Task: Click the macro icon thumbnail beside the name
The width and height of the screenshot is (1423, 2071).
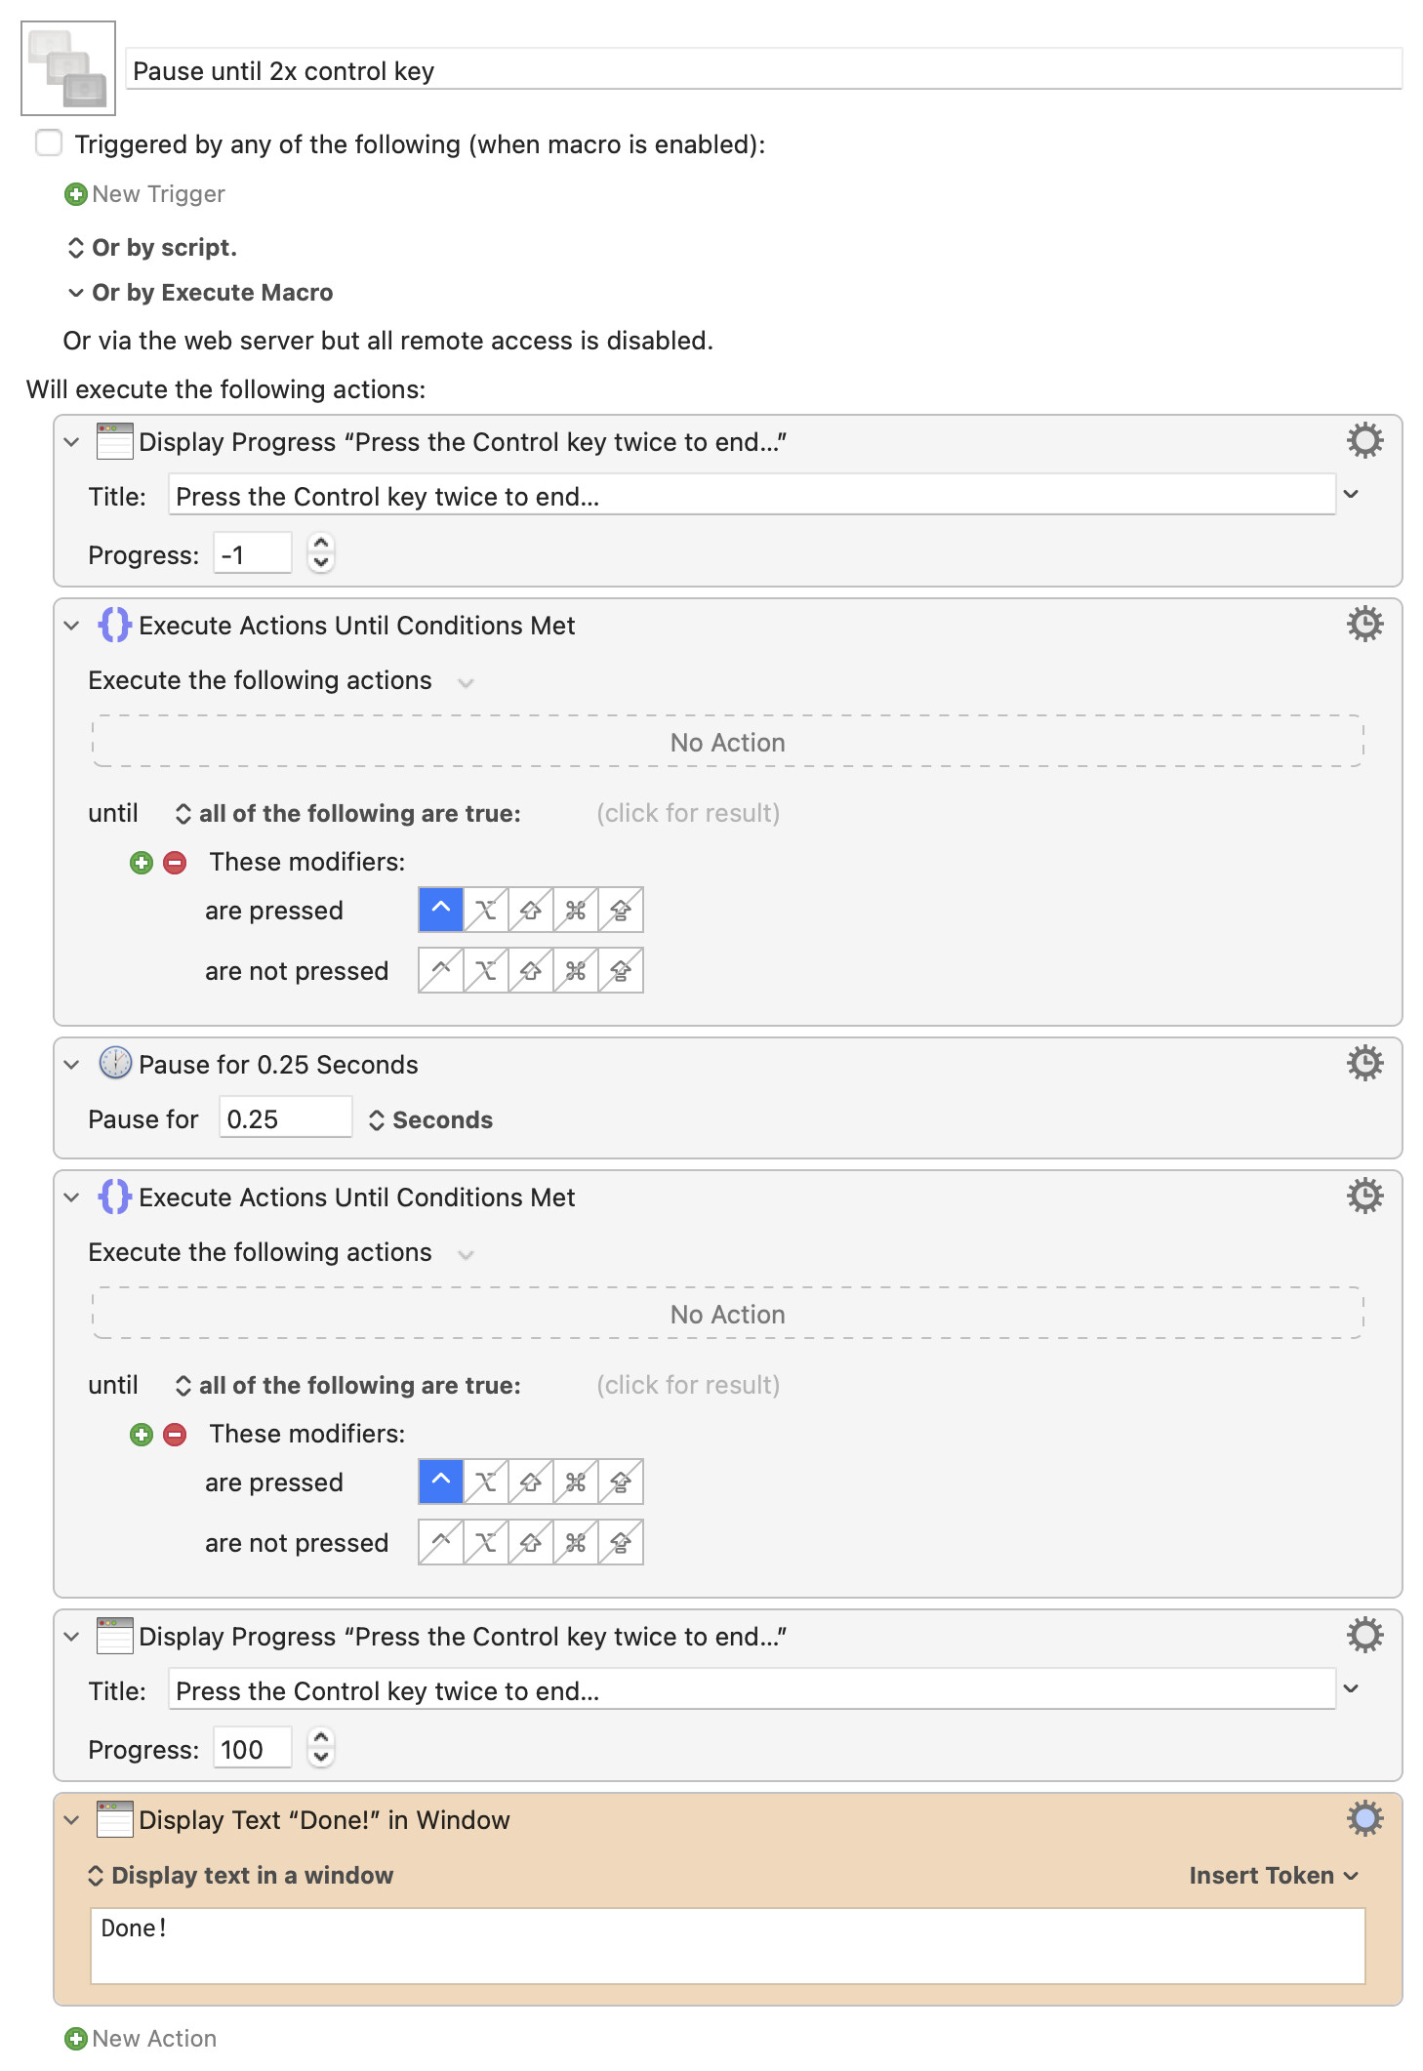Action: coord(68,68)
